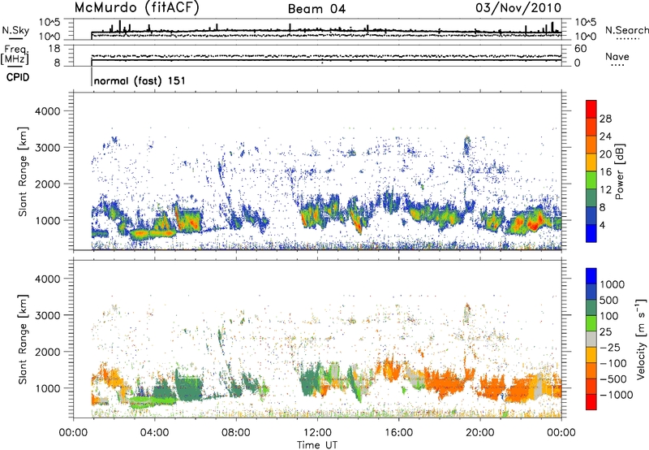Click the gray band of velocity color bar

click(591, 339)
